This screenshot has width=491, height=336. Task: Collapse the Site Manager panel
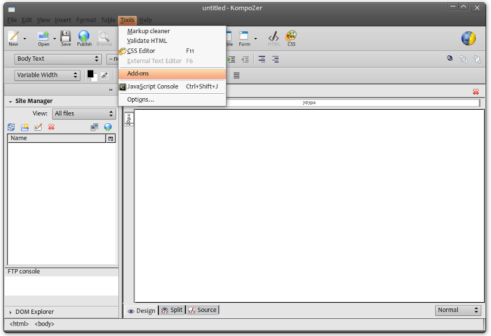10,101
